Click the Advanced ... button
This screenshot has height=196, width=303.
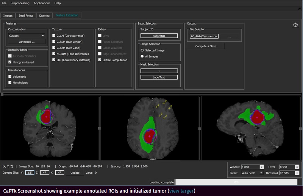(x=27, y=42)
